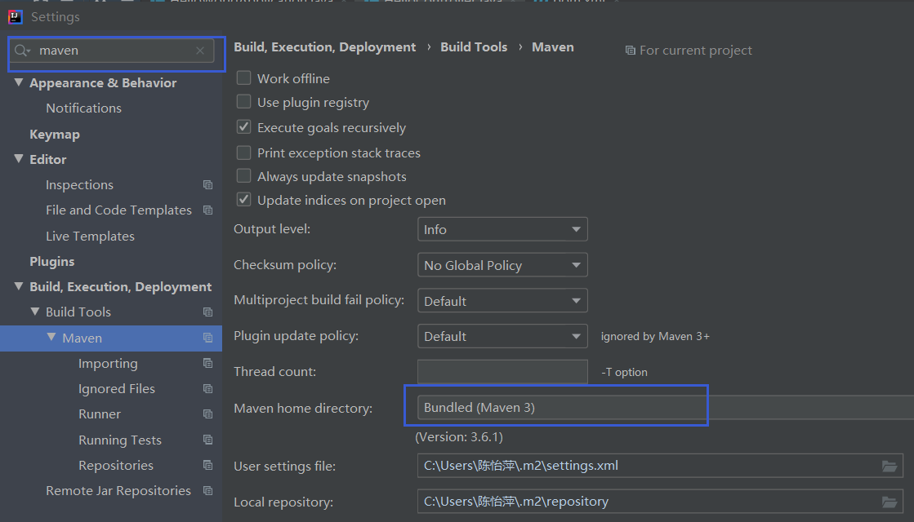Click into the maven search field
Image resolution: width=914 pixels, height=522 pixels.
(114, 51)
